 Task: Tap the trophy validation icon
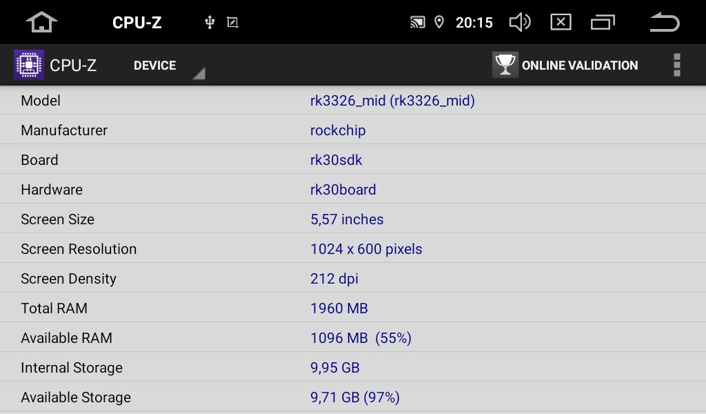pyautogui.click(x=505, y=65)
